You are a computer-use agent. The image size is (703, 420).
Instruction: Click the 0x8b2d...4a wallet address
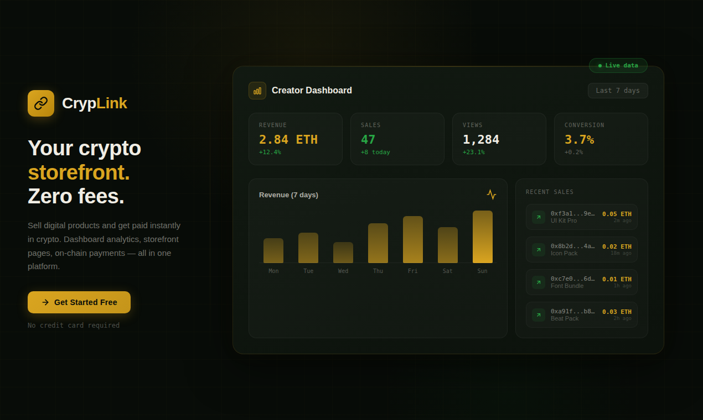click(x=573, y=246)
